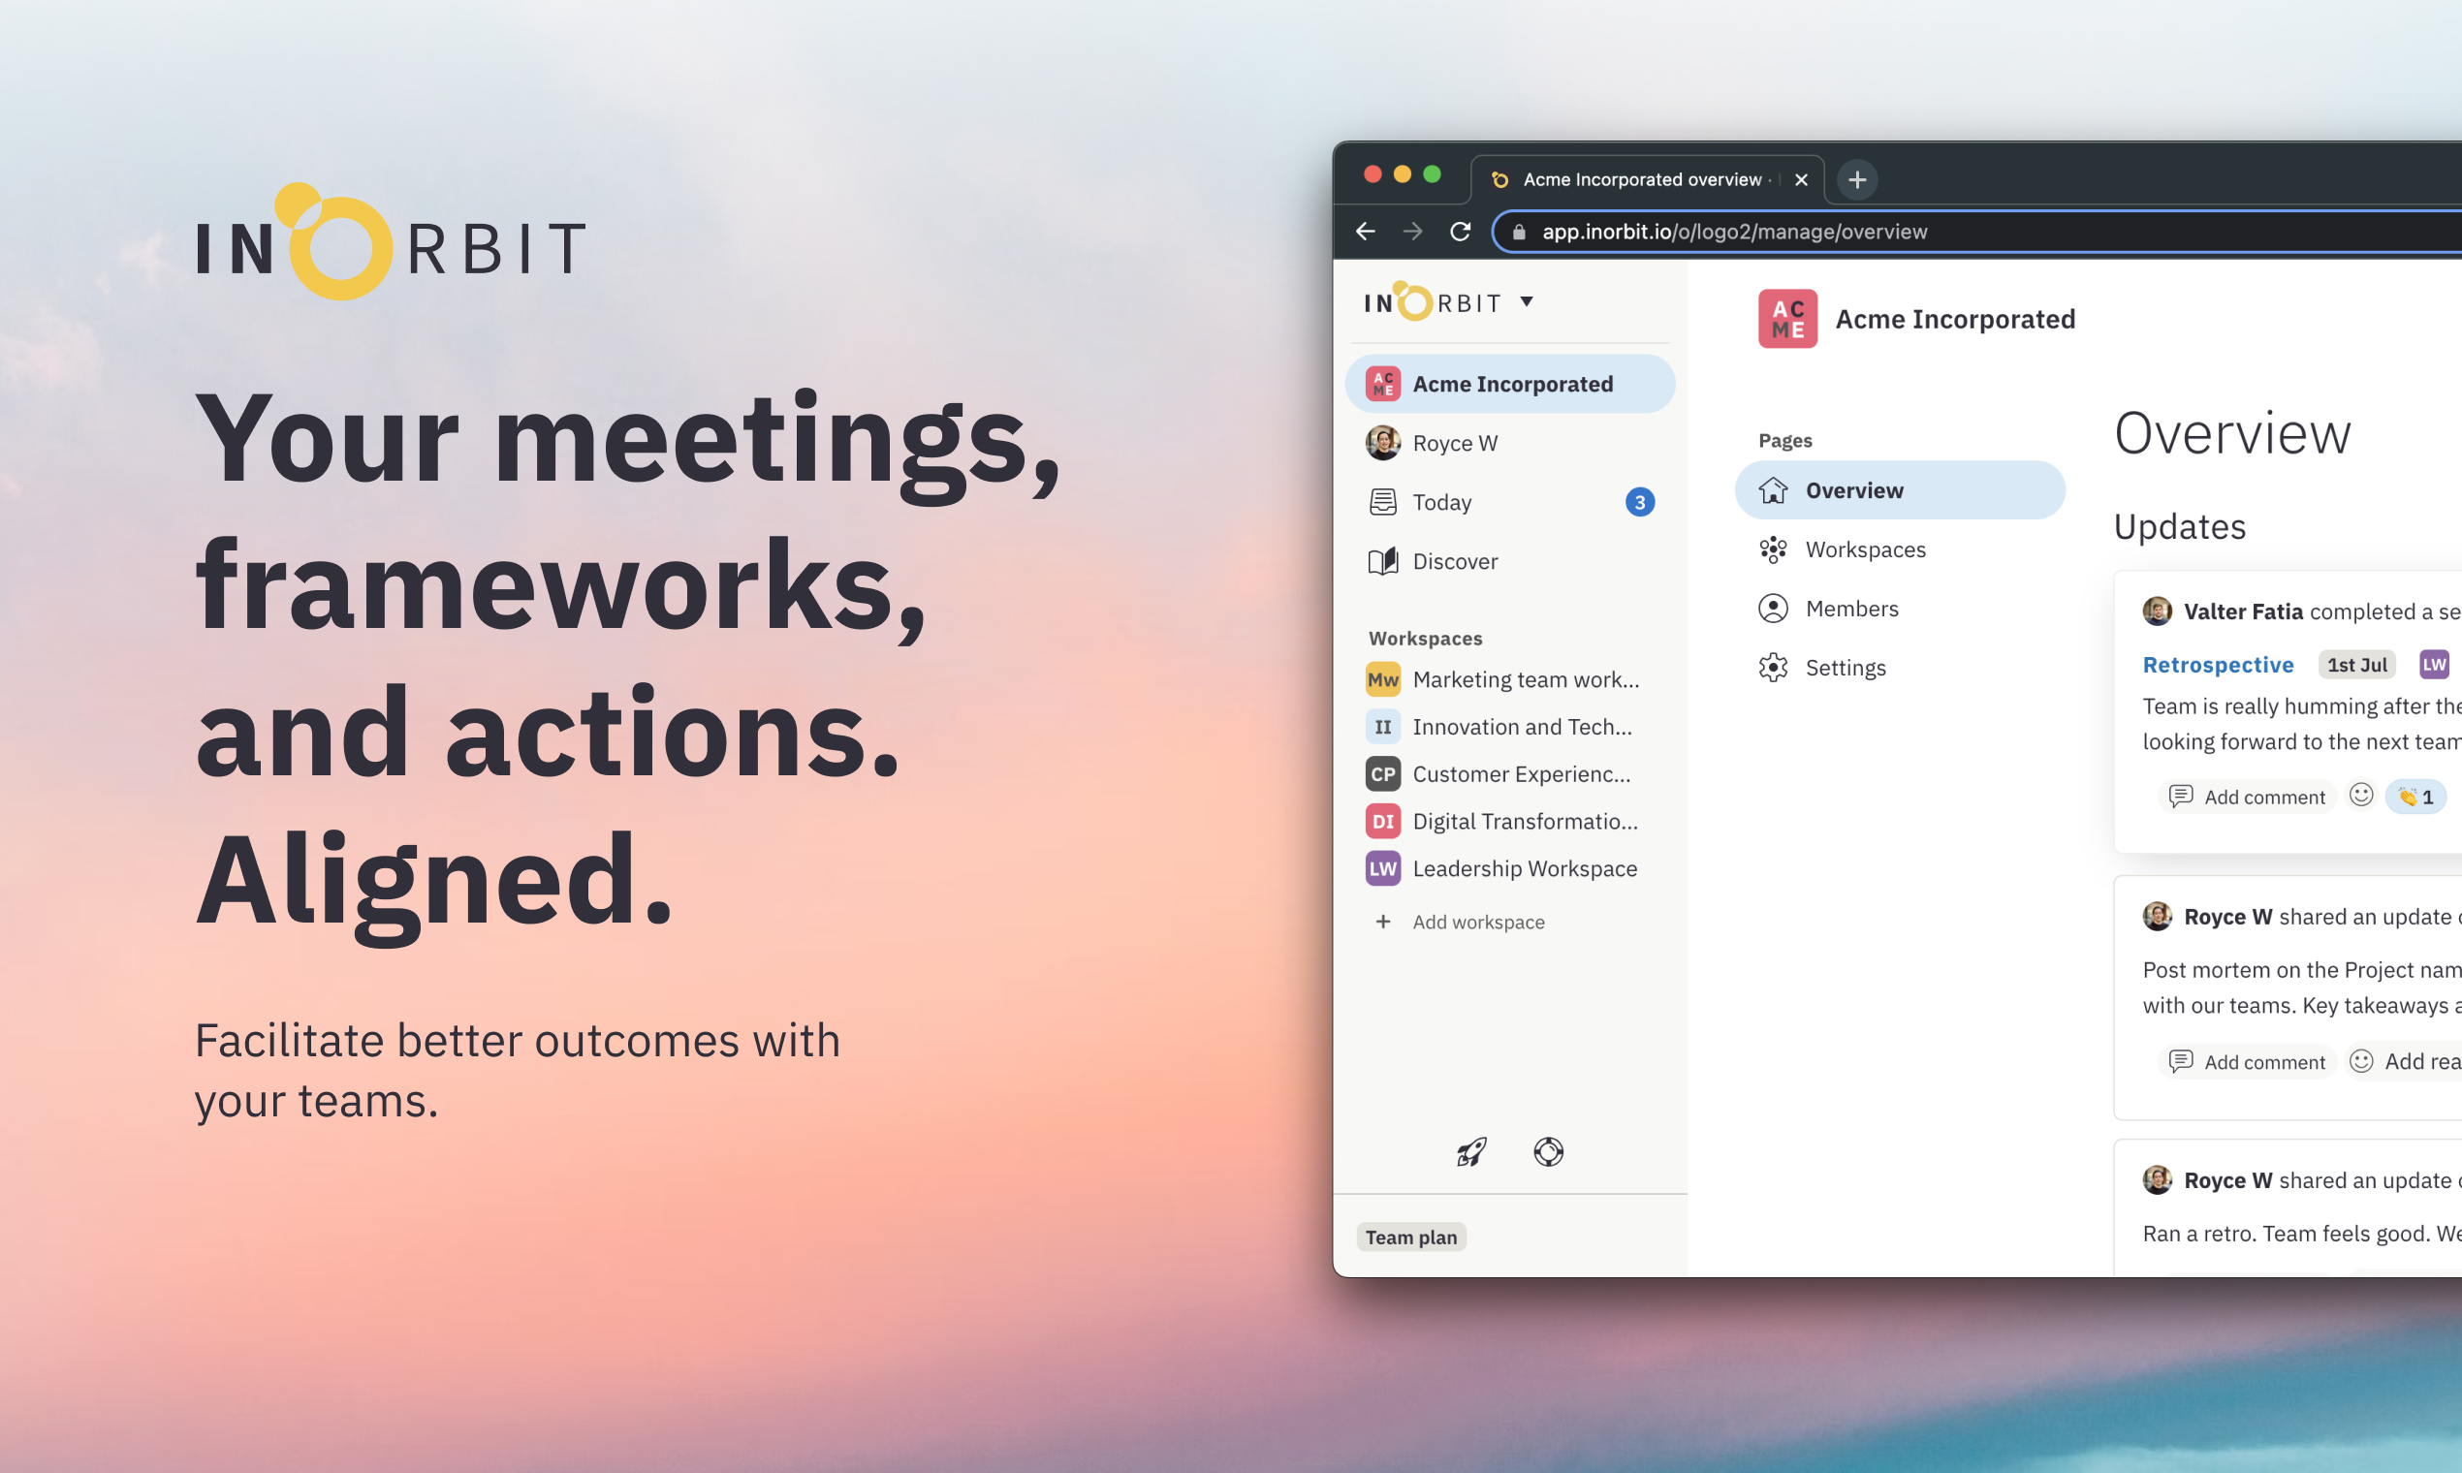This screenshot has height=1473, width=2462.
Task: Open the Settings page
Action: click(1899, 667)
